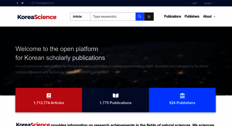Screen dimensions: 232x126
Task: Click the envelope mail icon
Action: pos(33,3)
